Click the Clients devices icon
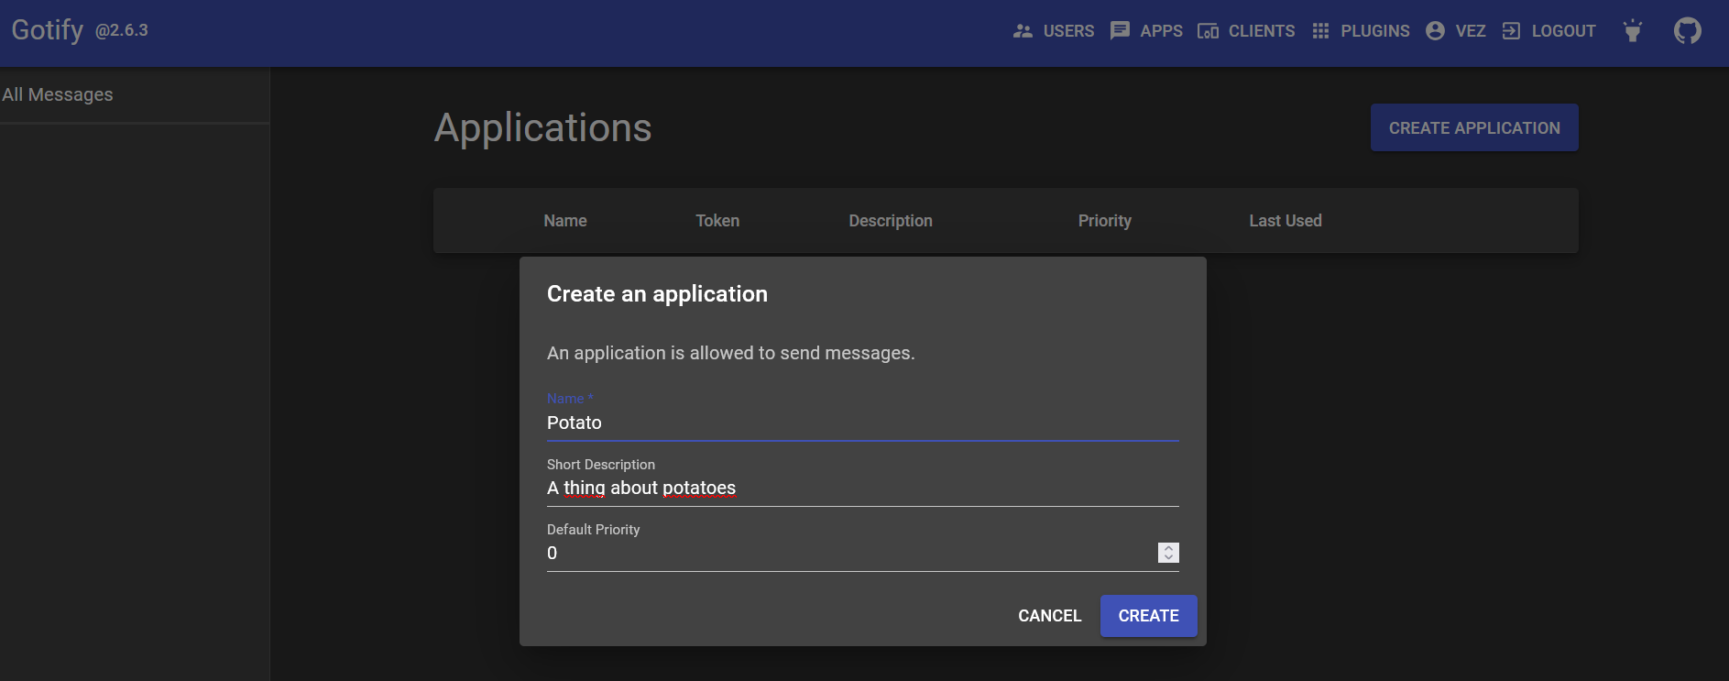1729x681 pixels. point(1208,31)
